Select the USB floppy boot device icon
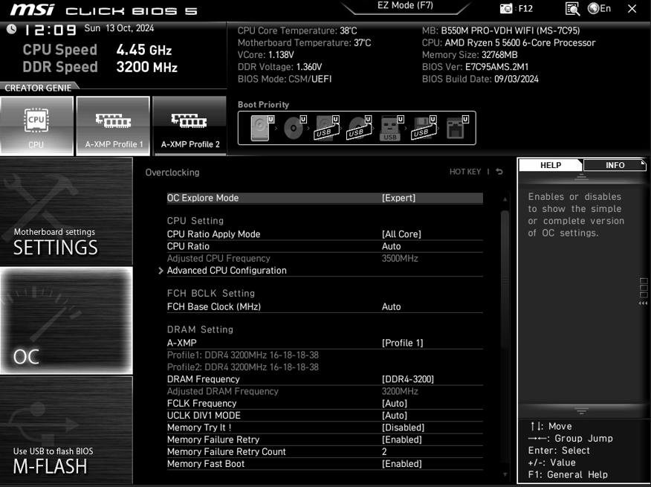Screen dimensions: 651x487 [x=424, y=128]
